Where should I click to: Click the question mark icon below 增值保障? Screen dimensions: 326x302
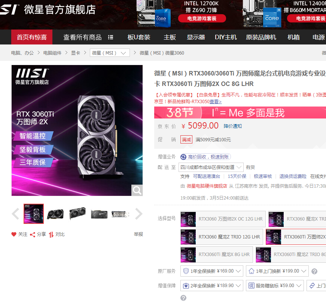183,298
